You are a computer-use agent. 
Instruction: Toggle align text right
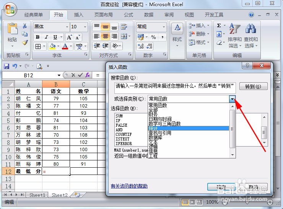[x=114, y=36]
